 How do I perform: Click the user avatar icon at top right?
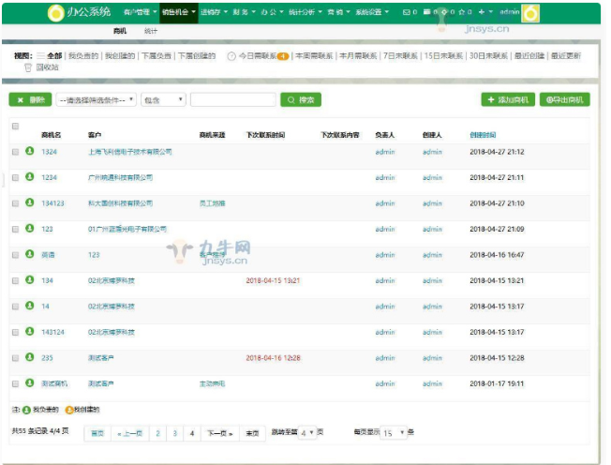tap(531, 13)
